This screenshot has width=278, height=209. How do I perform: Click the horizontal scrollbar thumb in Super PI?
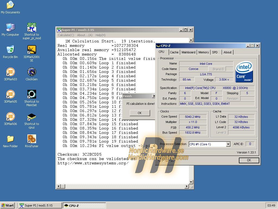(63, 186)
